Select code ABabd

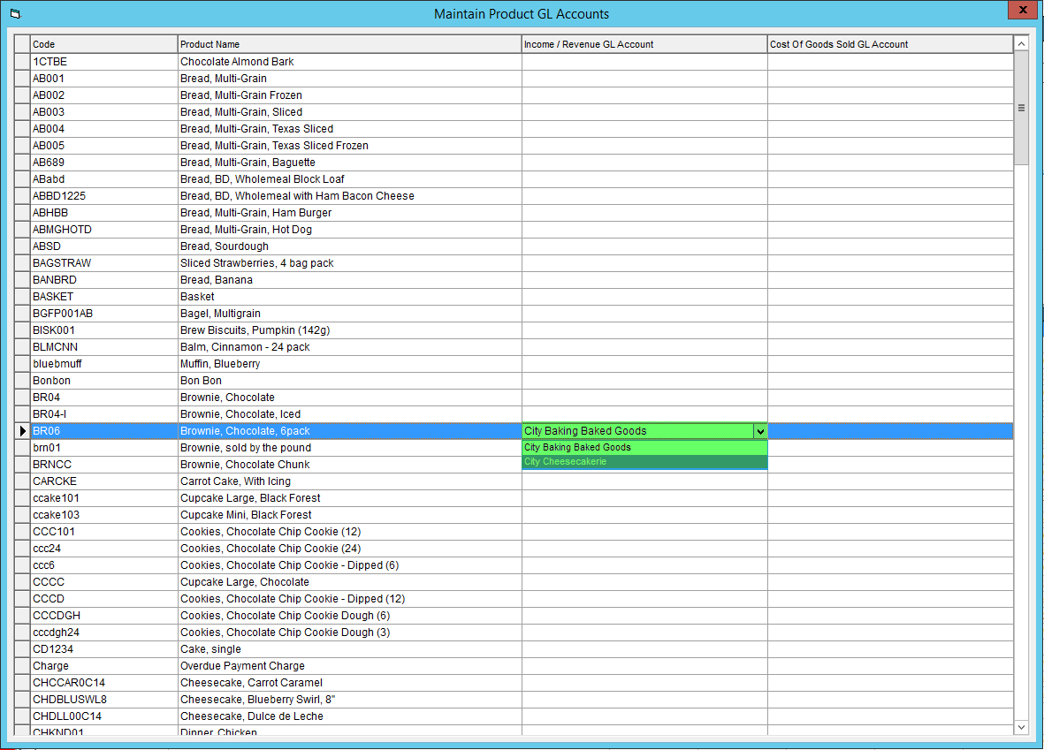103,179
